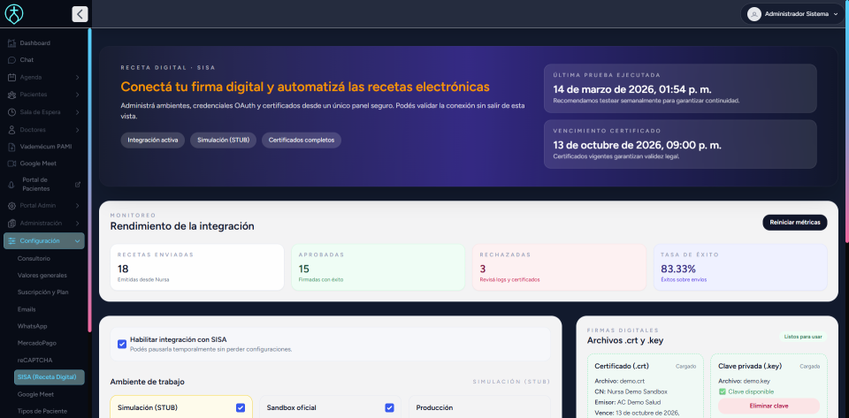Screen dimensions: 849x418
Task: Click the Dashboard icon in sidebar
Action: tap(11, 43)
